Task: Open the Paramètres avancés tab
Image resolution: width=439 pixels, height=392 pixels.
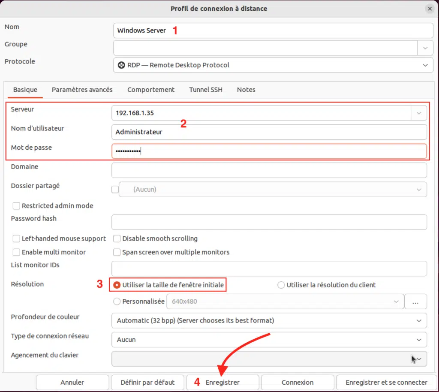Action: (82, 90)
